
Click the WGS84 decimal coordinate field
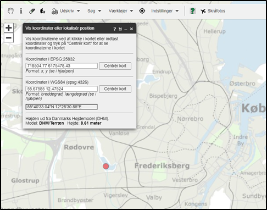click(62, 89)
